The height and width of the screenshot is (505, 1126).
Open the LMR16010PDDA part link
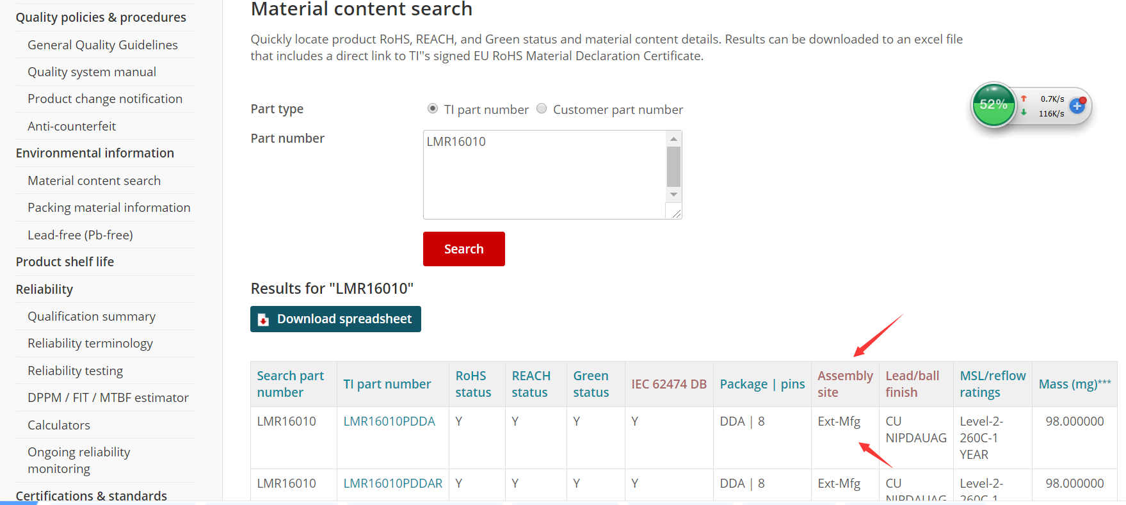tap(389, 421)
